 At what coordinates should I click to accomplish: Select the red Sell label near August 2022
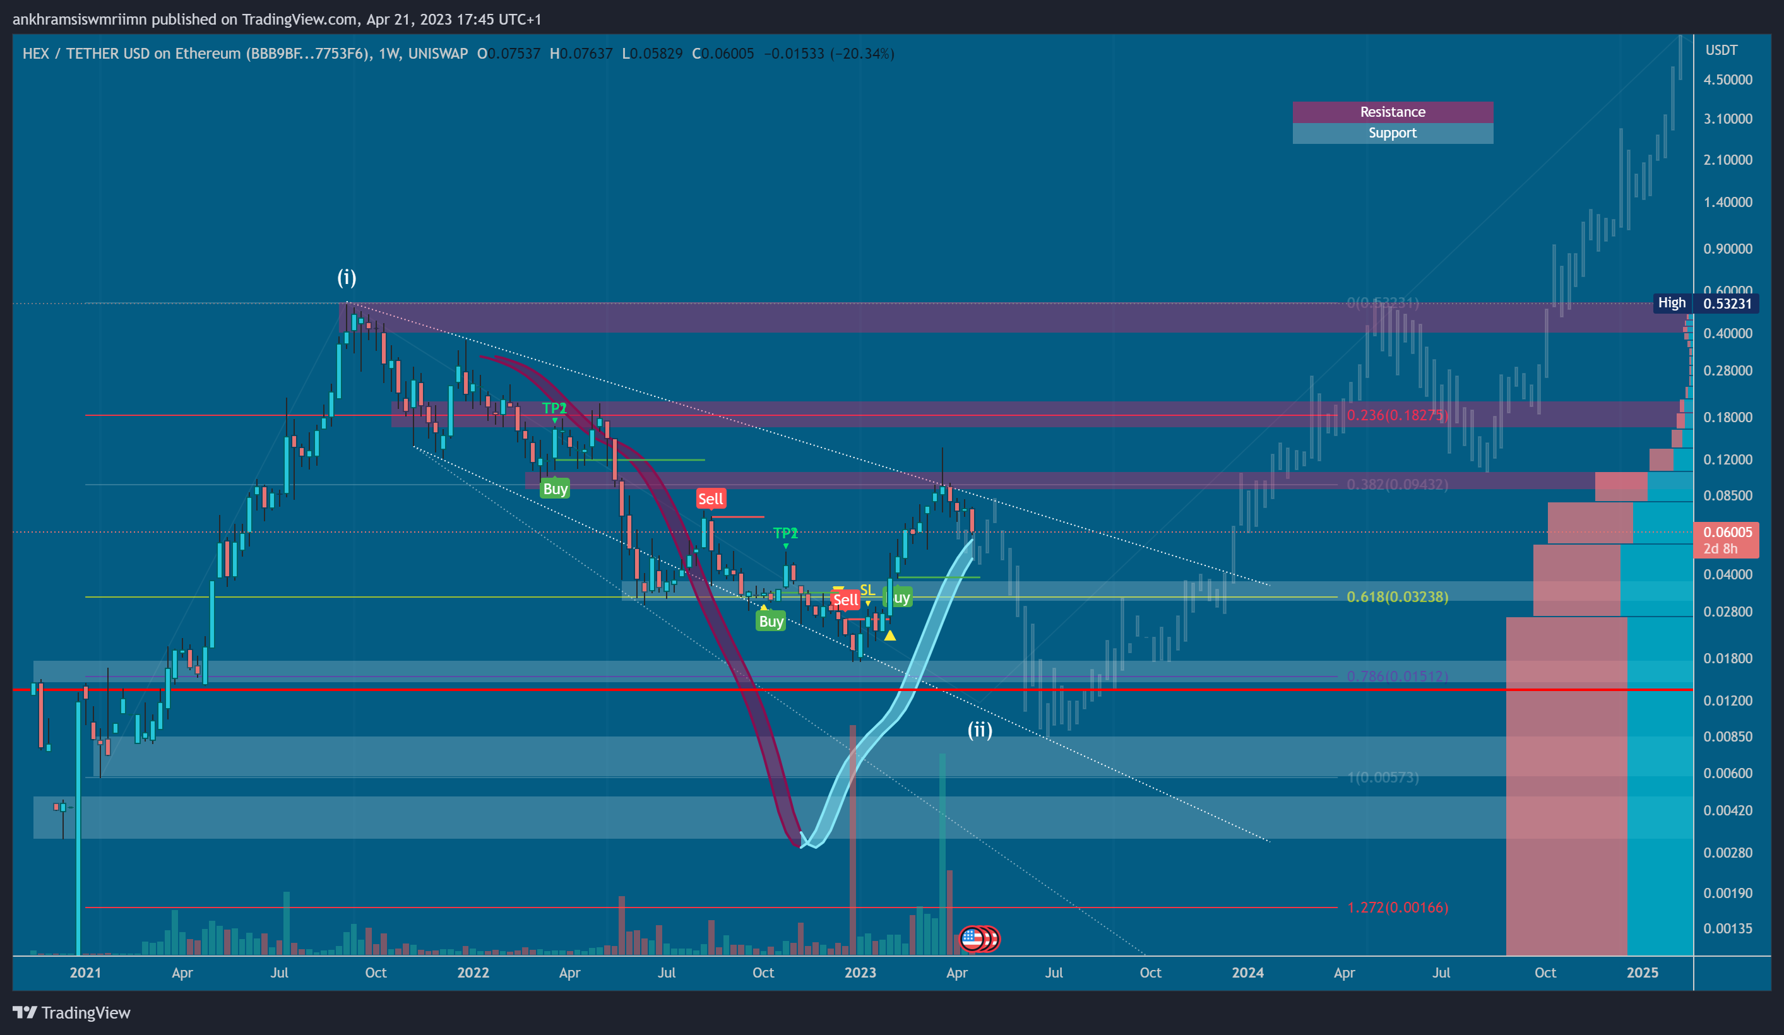710,499
